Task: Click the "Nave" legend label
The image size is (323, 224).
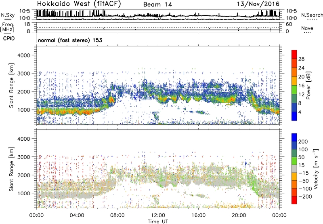Action: 307,28
